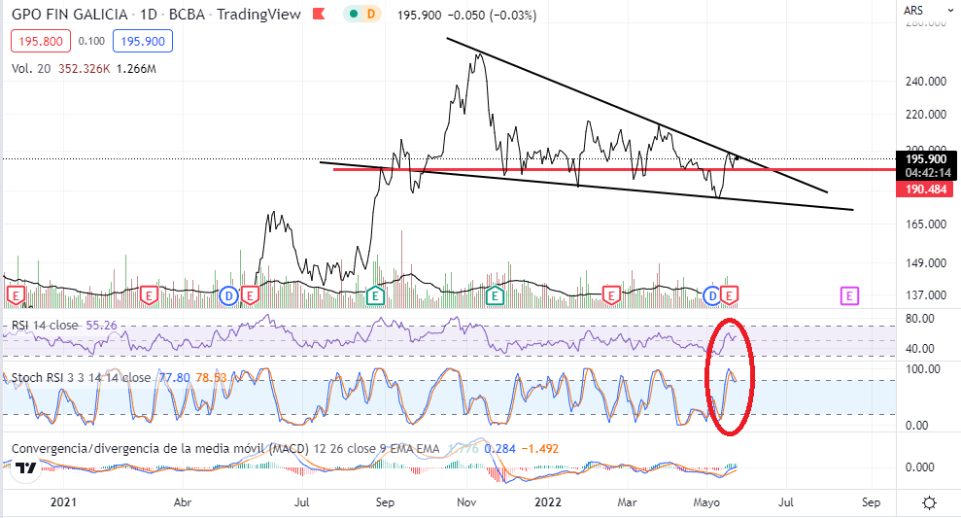Open the green E earnings marker near Nov 2021
Image resolution: width=961 pixels, height=518 pixels.
click(495, 296)
